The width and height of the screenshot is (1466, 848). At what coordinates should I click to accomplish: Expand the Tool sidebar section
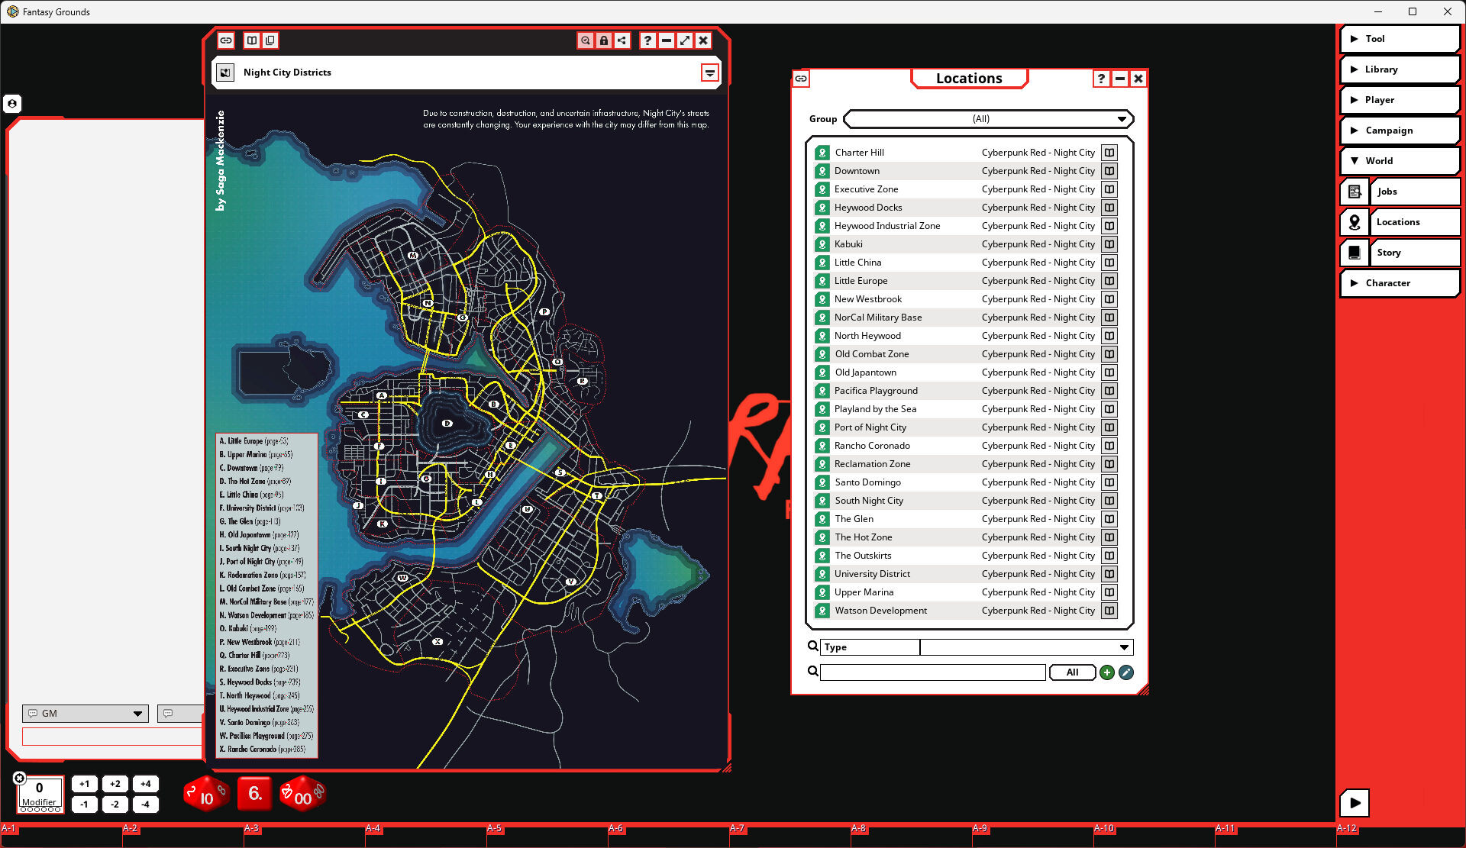(1400, 39)
